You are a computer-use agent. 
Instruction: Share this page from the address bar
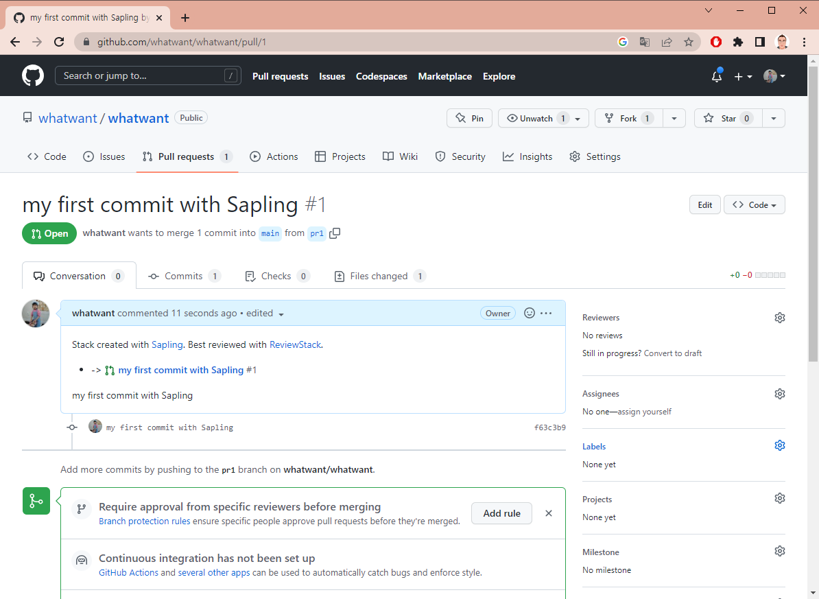point(667,42)
